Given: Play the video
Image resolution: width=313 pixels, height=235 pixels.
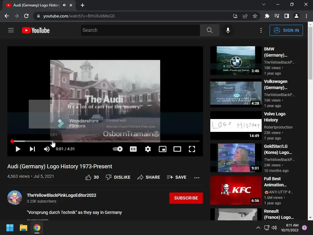Looking at the screenshot, I should 18,149.
